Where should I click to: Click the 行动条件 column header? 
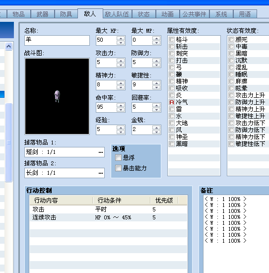[122, 201]
